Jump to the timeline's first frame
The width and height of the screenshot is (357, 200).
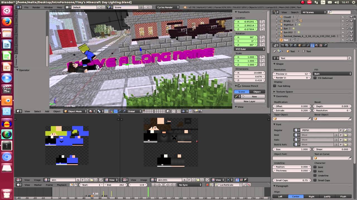click(153, 185)
